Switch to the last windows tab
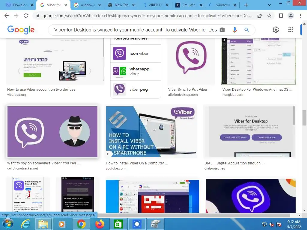307x230 pixels. 222,5
